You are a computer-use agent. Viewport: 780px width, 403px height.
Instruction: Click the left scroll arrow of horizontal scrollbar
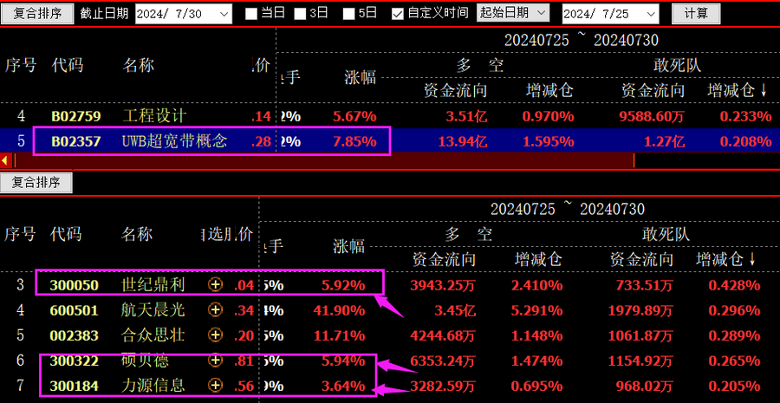pyautogui.click(x=4, y=160)
